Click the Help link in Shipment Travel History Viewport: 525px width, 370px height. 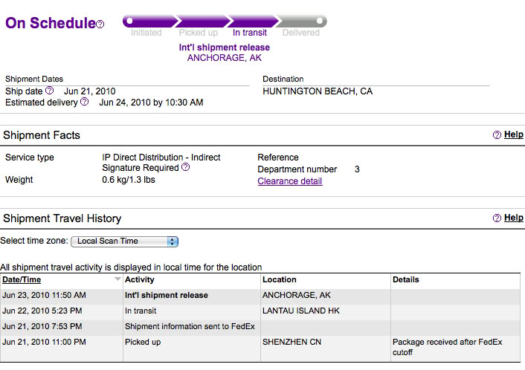coord(513,218)
